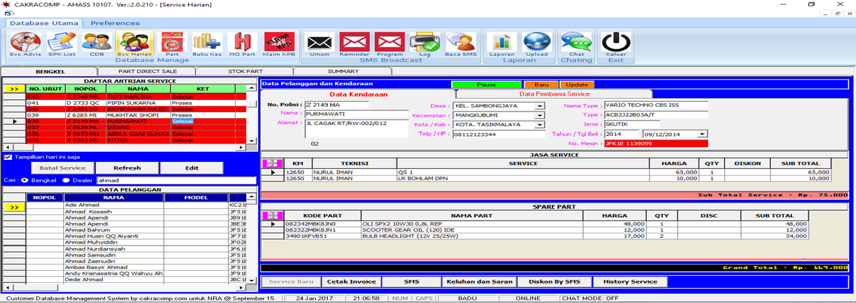Viewport: 856px width, 303px height.
Task: Toggle 'Tampilkan hari ini saja' checkbox
Action: pos(8,157)
